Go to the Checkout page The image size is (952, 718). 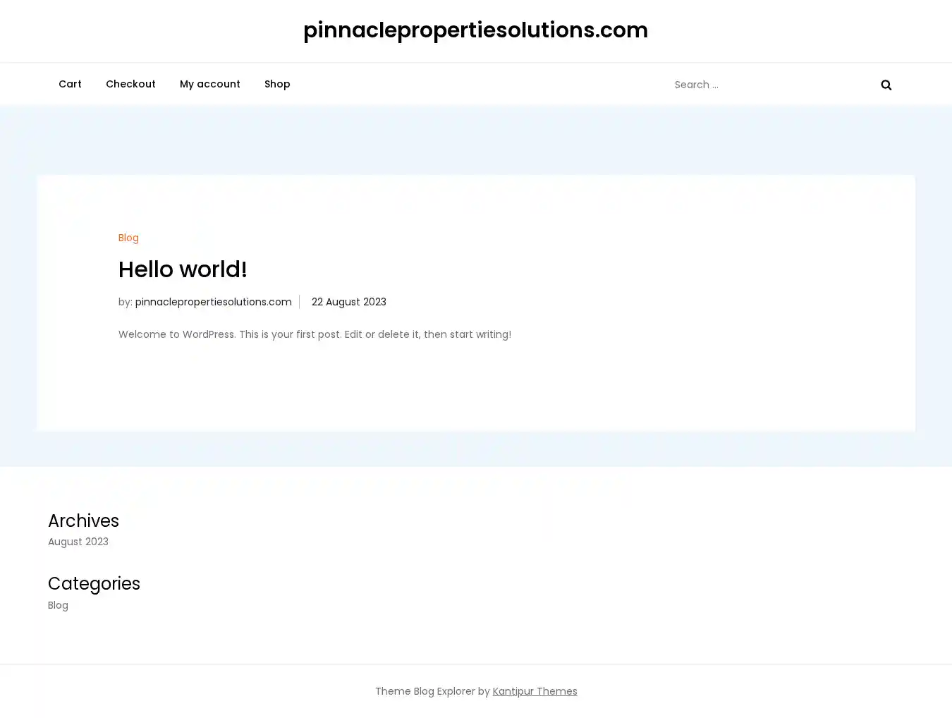tap(130, 84)
